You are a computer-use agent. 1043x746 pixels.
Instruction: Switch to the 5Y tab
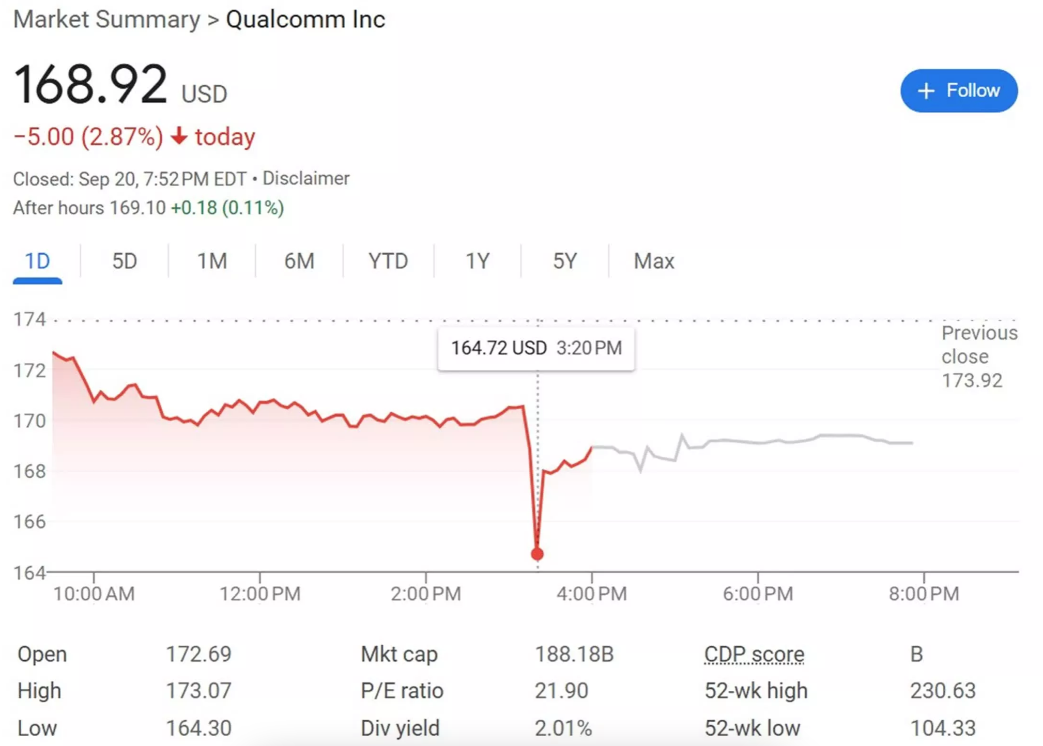[x=564, y=261]
